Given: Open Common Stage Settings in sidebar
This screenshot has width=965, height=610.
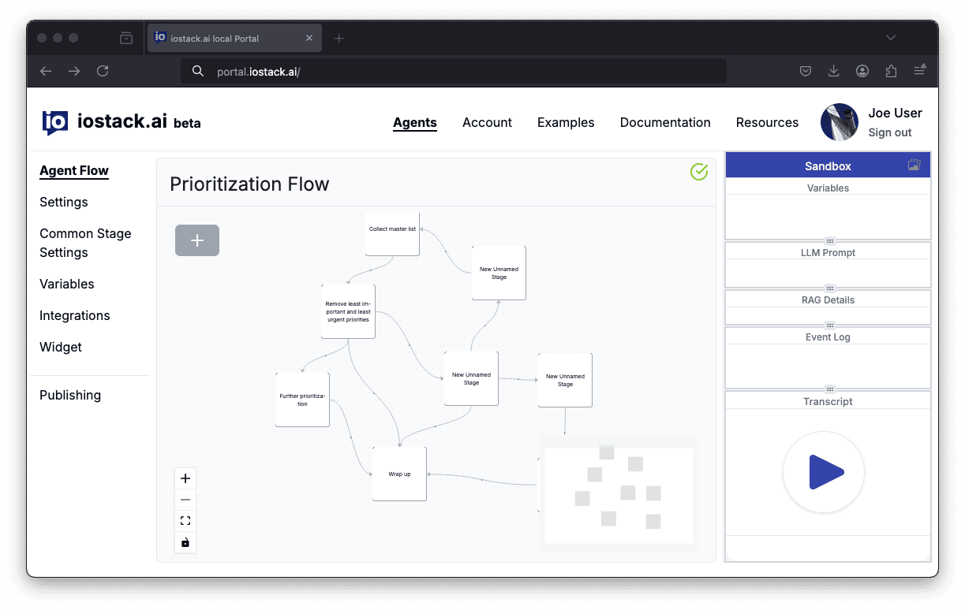Looking at the screenshot, I should [x=85, y=243].
